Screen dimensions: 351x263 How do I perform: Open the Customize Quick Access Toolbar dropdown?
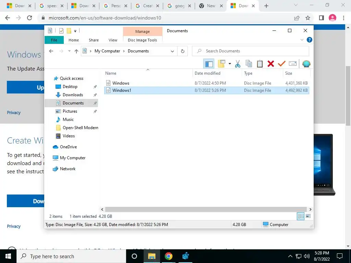(75, 31)
